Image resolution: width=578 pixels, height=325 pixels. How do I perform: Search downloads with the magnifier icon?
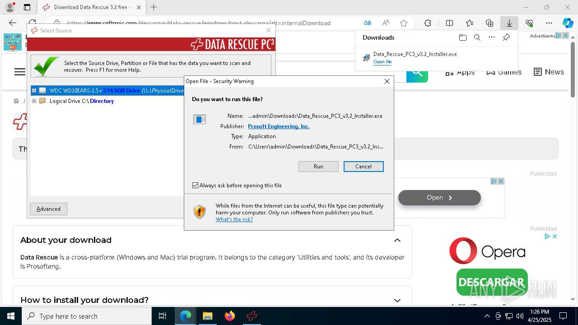(477, 37)
